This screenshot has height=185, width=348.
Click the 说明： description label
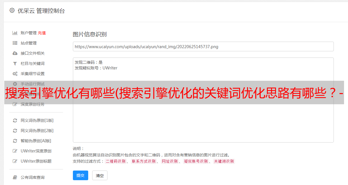[x=78, y=148]
